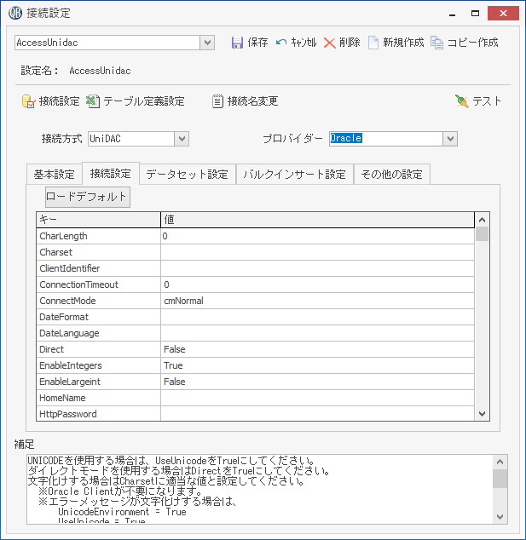Expand the UniDAC connection method dropdown

pos(182,139)
